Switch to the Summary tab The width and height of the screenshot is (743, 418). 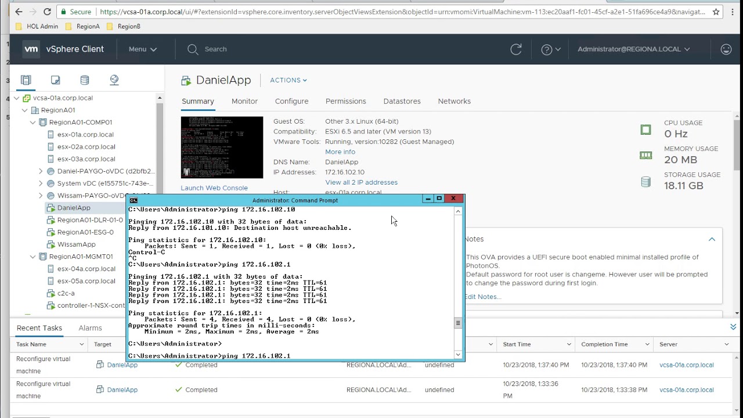[198, 101]
